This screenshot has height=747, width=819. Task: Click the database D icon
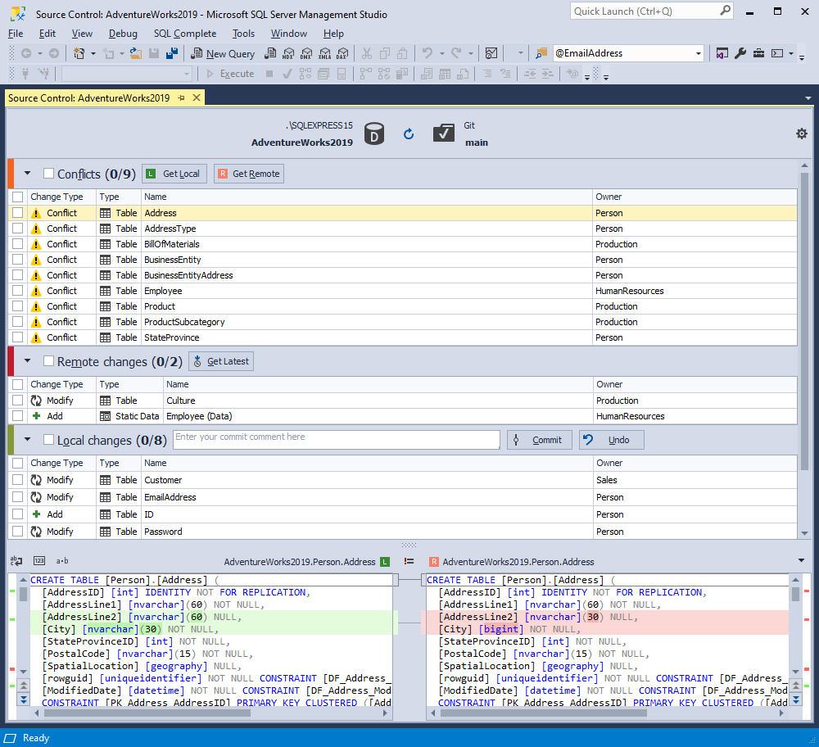(x=374, y=134)
